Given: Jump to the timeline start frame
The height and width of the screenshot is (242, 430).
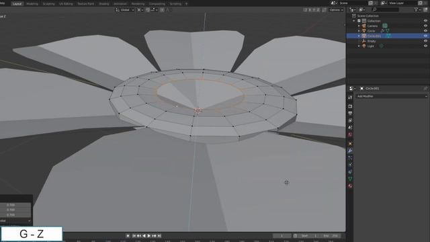Looking at the screenshot, I should [x=134, y=236].
